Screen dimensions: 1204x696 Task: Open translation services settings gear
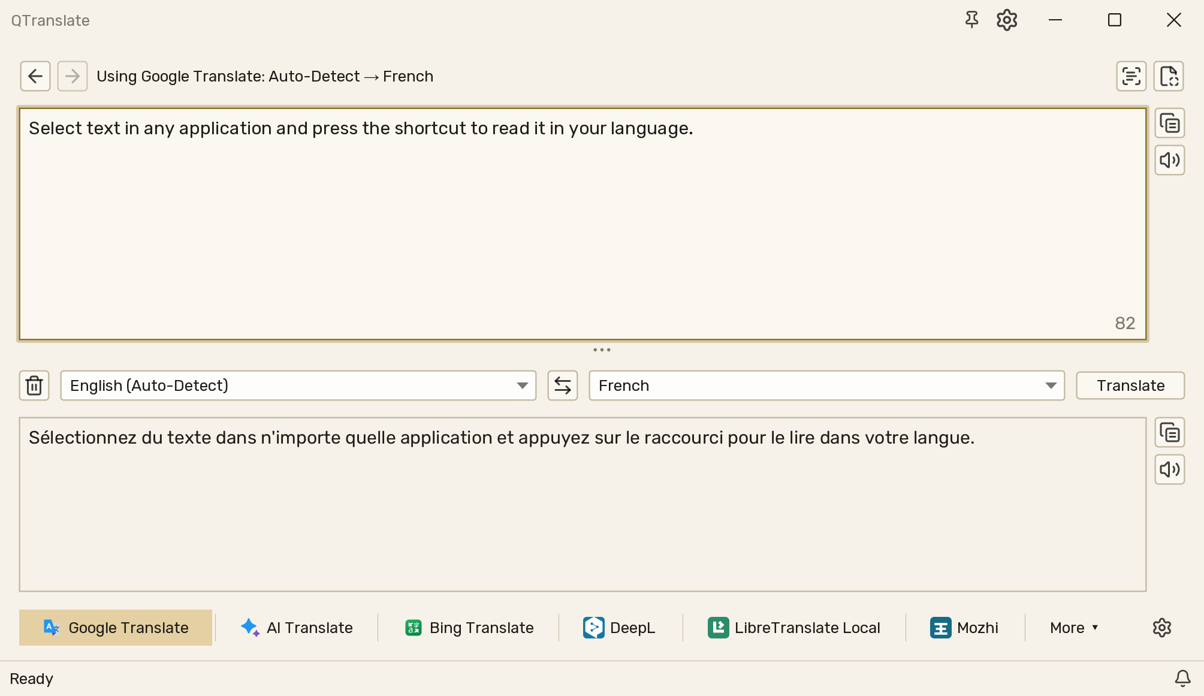click(1162, 628)
